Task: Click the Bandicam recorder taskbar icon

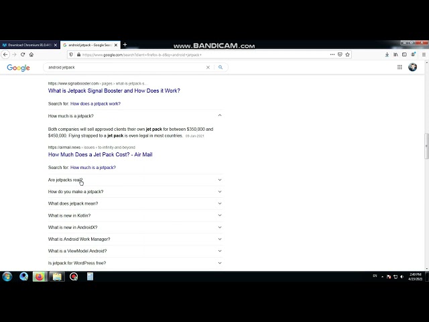Action: 74,276
